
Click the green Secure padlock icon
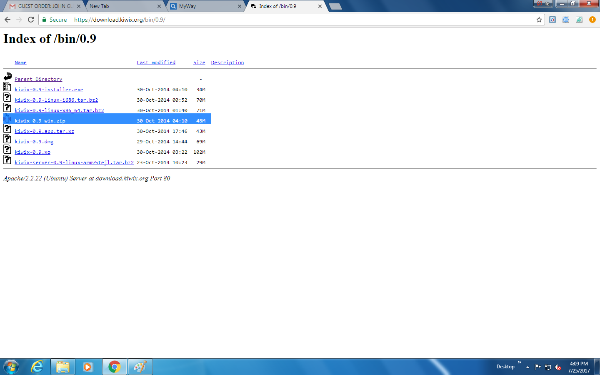[44, 20]
